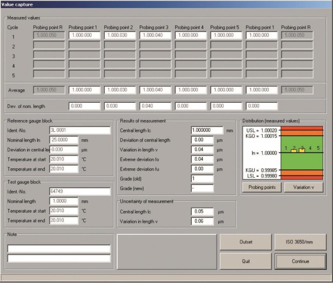Click the USL = 1.00020 limit label
The width and height of the screenshot is (333, 283).
(261, 130)
